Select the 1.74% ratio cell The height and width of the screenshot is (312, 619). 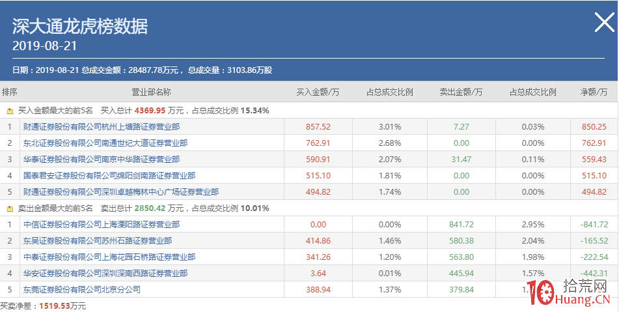390,192
